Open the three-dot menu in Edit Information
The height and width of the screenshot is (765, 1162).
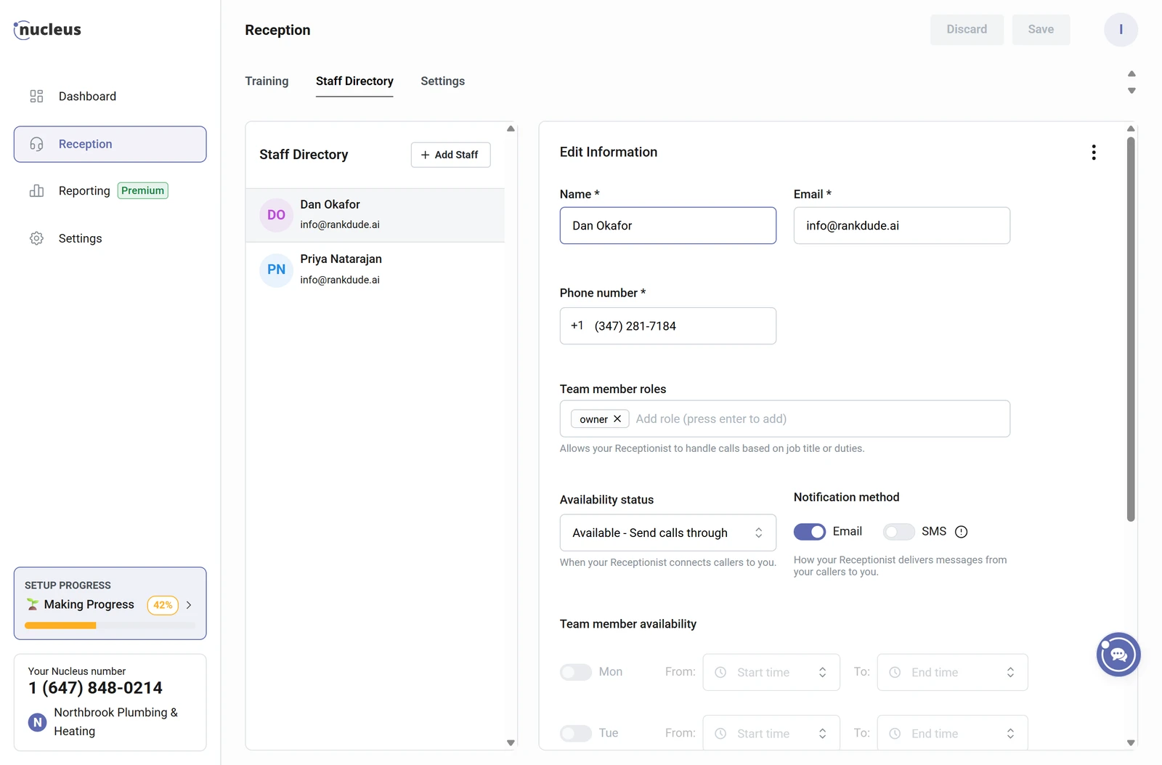point(1094,152)
